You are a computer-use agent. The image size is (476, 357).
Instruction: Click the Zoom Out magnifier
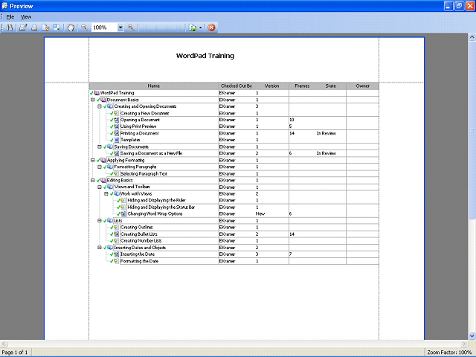(x=84, y=28)
